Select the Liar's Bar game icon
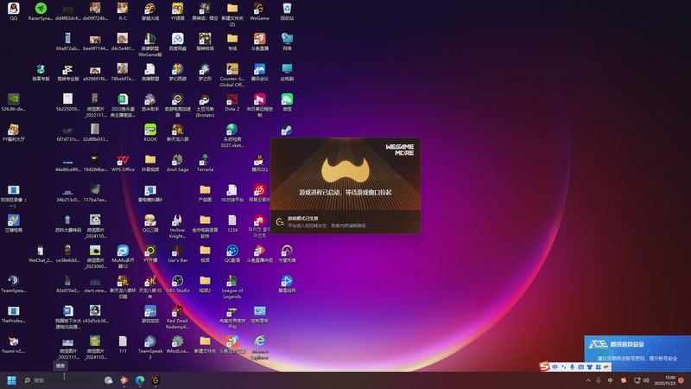The width and height of the screenshot is (691, 389). pos(178,254)
